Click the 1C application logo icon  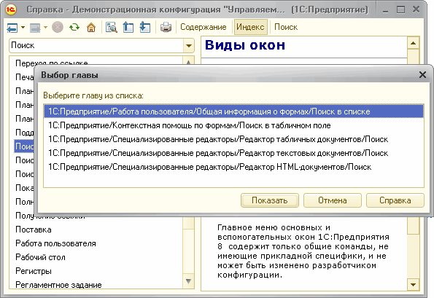coord(11,9)
